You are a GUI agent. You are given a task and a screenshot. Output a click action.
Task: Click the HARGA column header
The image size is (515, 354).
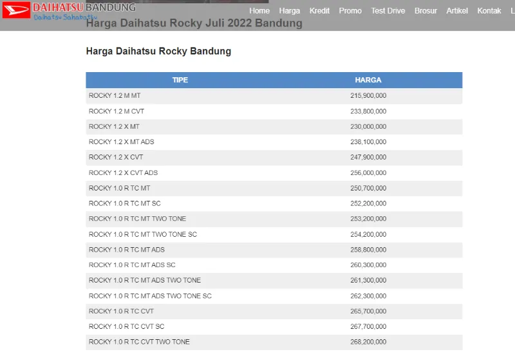[368, 80]
